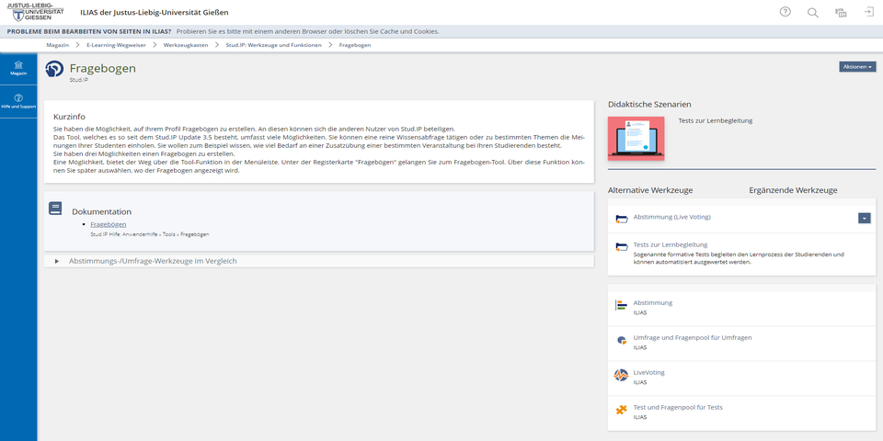Open Umfrage und Fragenpool für Umfragen

point(693,337)
